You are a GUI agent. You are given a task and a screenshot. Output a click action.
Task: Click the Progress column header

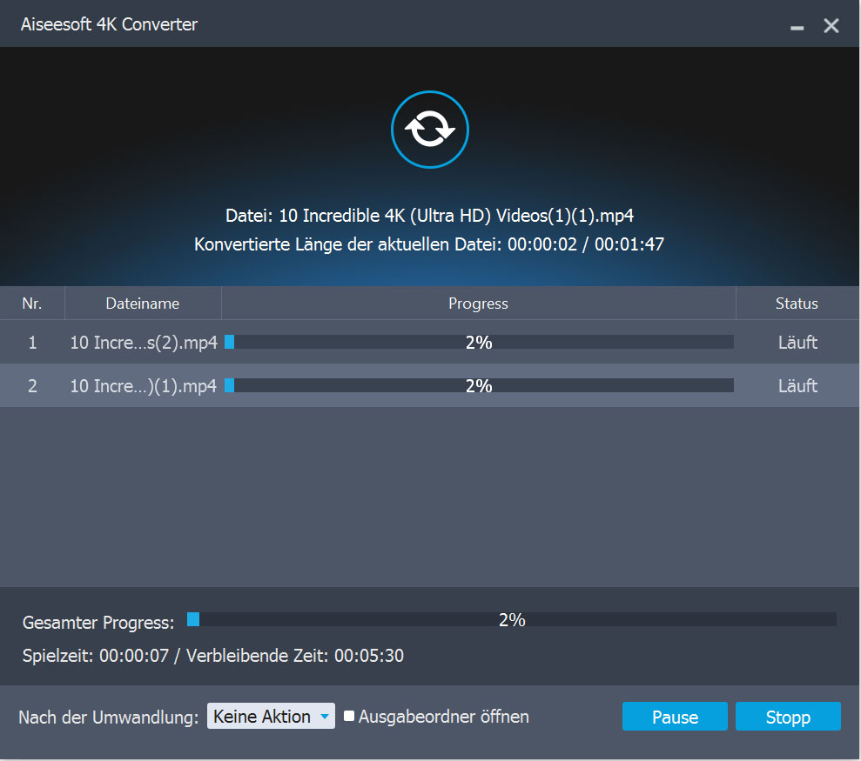[x=478, y=303]
